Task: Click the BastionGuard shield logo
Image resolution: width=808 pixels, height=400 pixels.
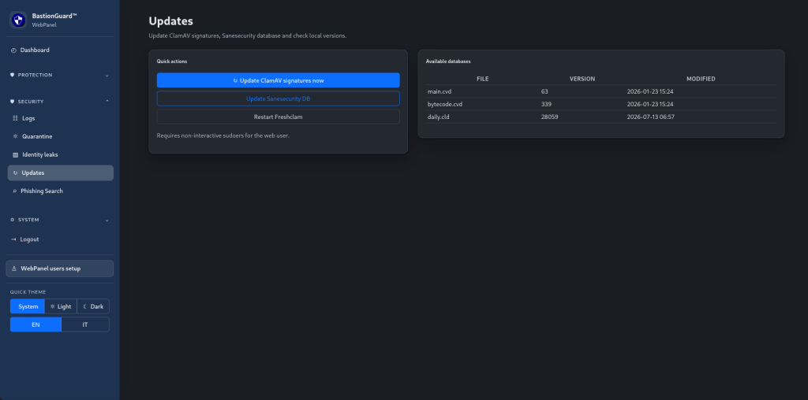Action: 19,20
